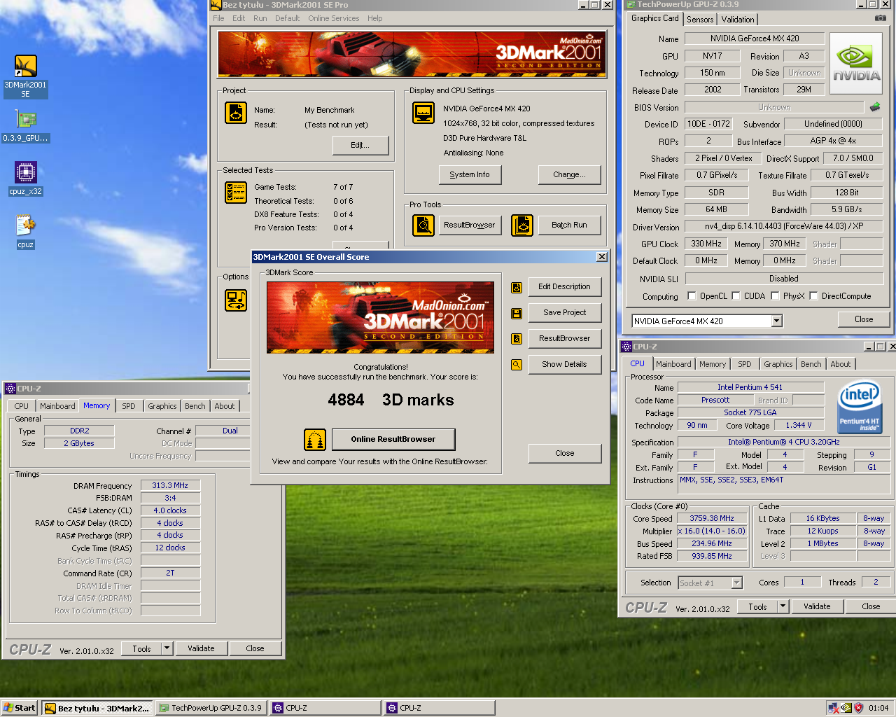
Task: Click the GPU-Z screenshot camera icon
Action: click(x=880, y=18)
